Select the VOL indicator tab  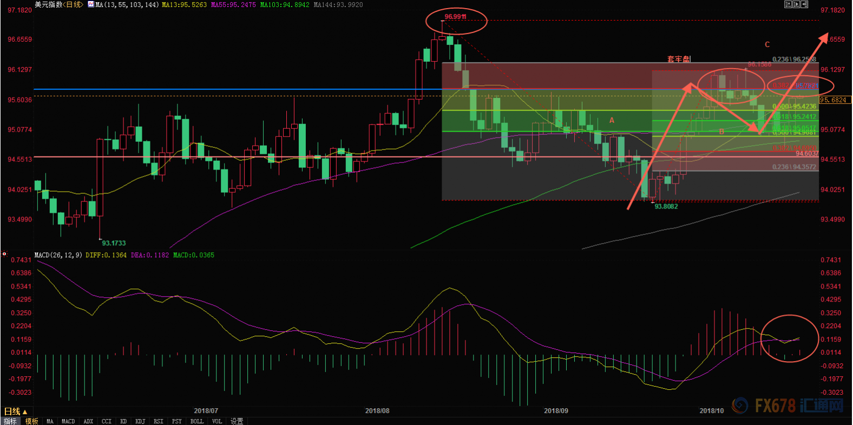click(217, 421)
